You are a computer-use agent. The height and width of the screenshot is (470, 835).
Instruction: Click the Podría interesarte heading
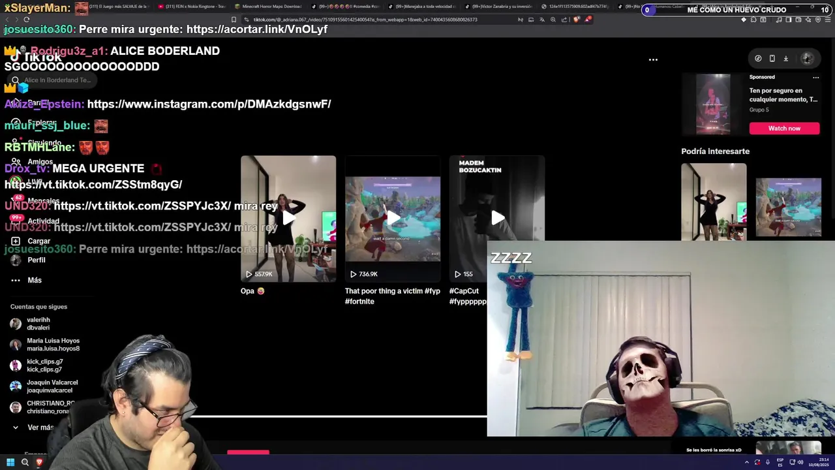pos(716,151)
